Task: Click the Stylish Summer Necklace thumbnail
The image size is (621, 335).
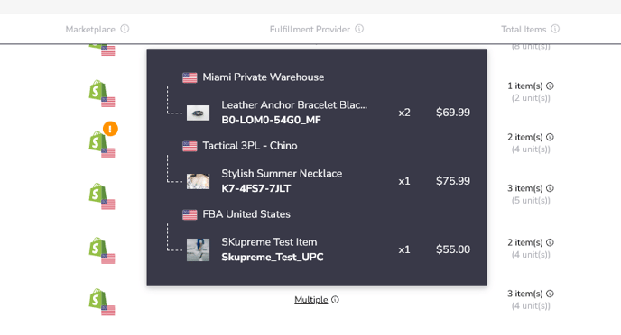Action: click(x=198, y=181)
